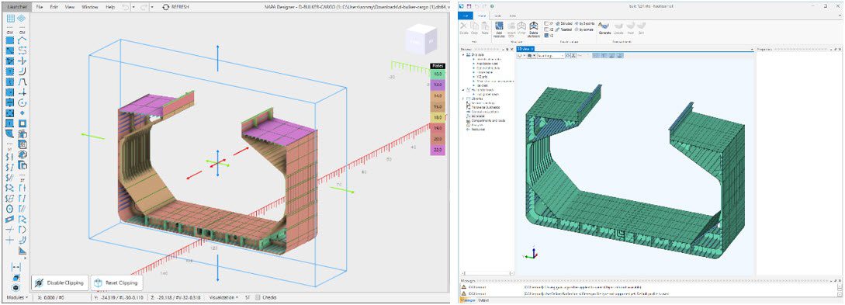Toggle the XZ plane checkbox
This screenshot has width=845, height=305.
point(546,29)
